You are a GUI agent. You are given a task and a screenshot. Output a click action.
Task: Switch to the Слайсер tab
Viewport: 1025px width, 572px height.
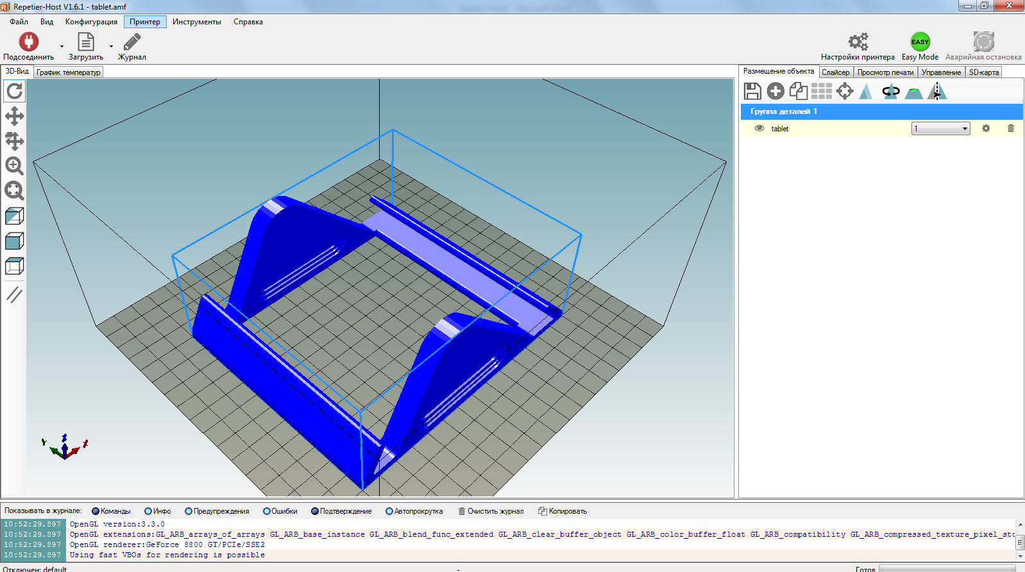pyautogui.click(x=835, y=72)
